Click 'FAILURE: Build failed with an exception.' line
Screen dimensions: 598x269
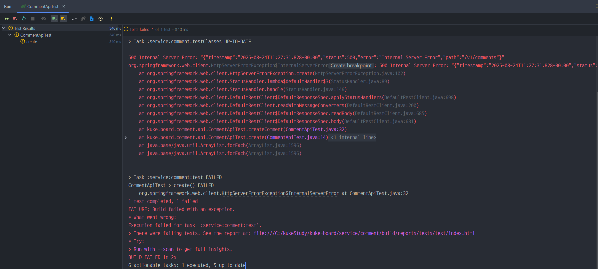(182, 209)
